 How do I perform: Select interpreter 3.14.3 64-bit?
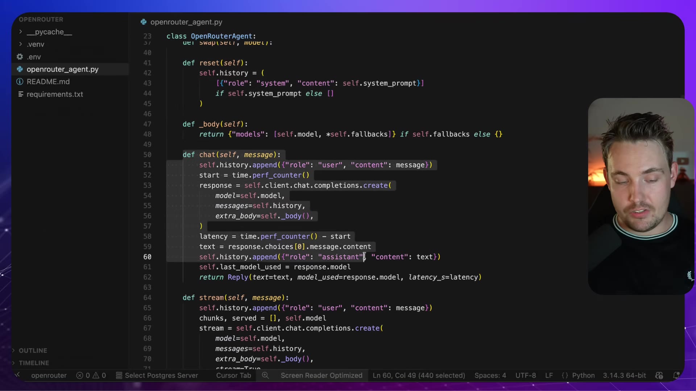[624, 375]
